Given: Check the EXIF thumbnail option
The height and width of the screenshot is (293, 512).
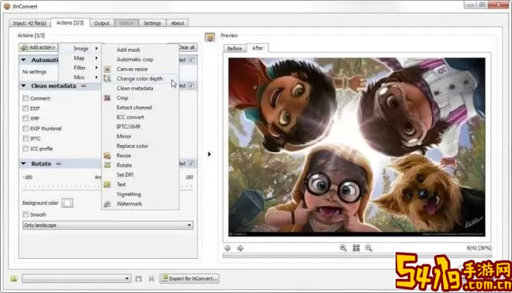Looking at the screenshot, I should [x=26, y=129].
